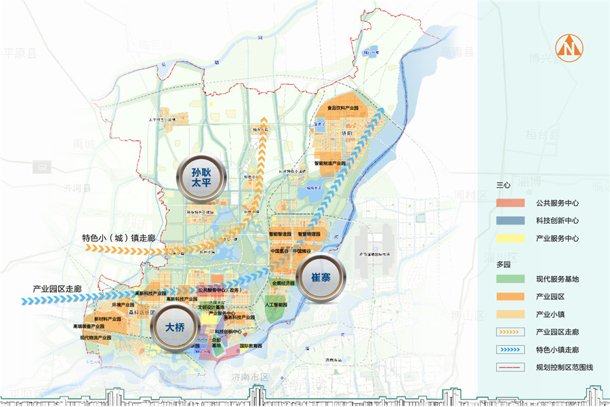Click the 多园 legend heading
The width and height of the screenshot is (610, 407).
tap(503, 265)
